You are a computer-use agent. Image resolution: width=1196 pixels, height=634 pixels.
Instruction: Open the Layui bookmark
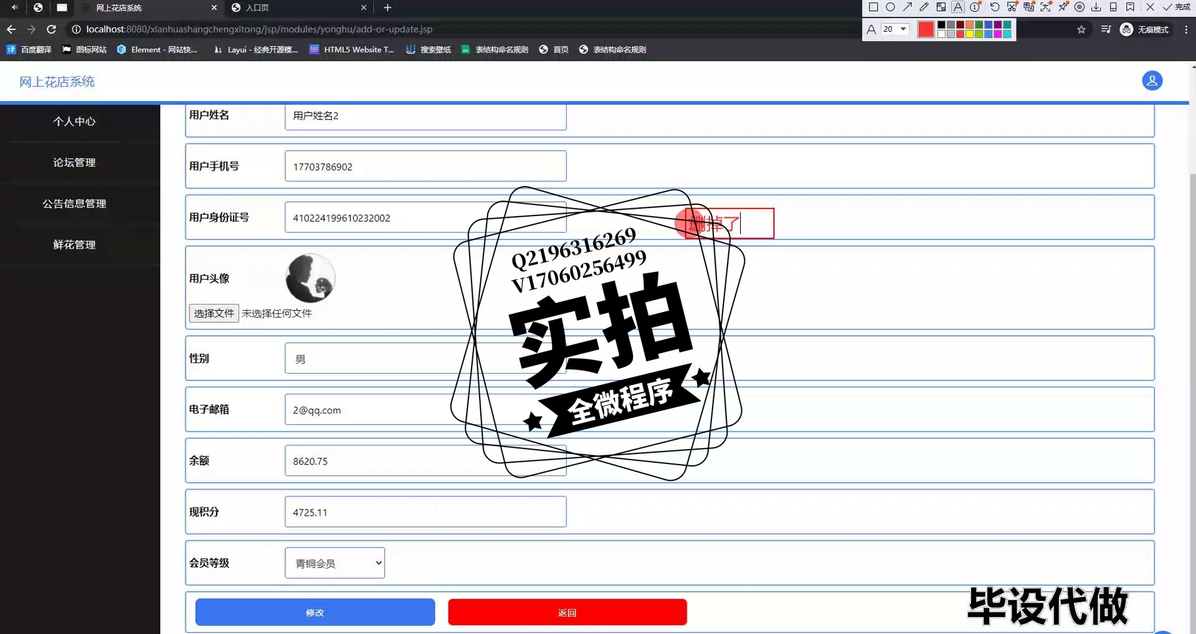(x=255, y=49)
